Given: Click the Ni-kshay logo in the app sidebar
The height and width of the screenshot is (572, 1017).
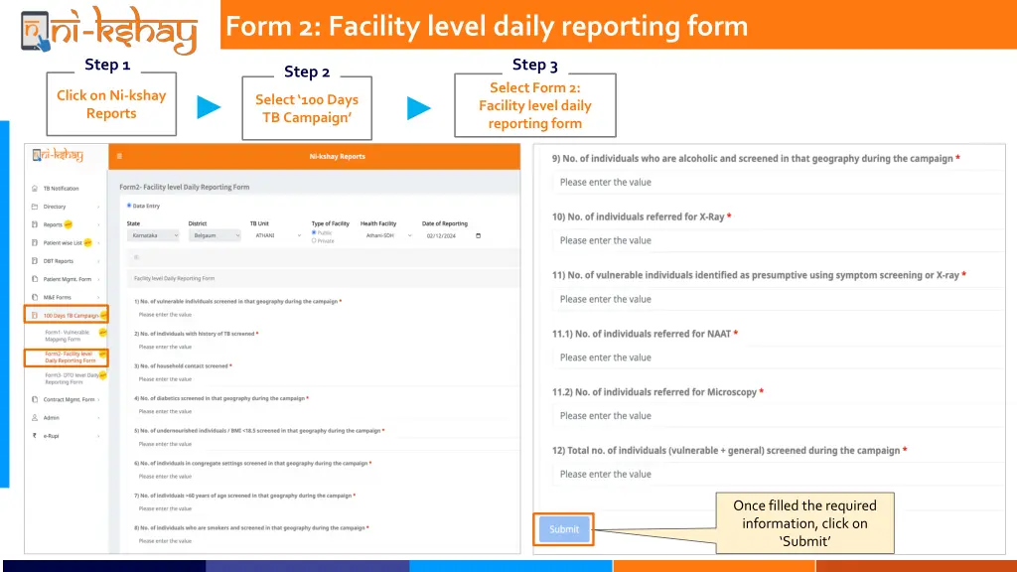Looking at the screenshot, I should pos(59,155).
